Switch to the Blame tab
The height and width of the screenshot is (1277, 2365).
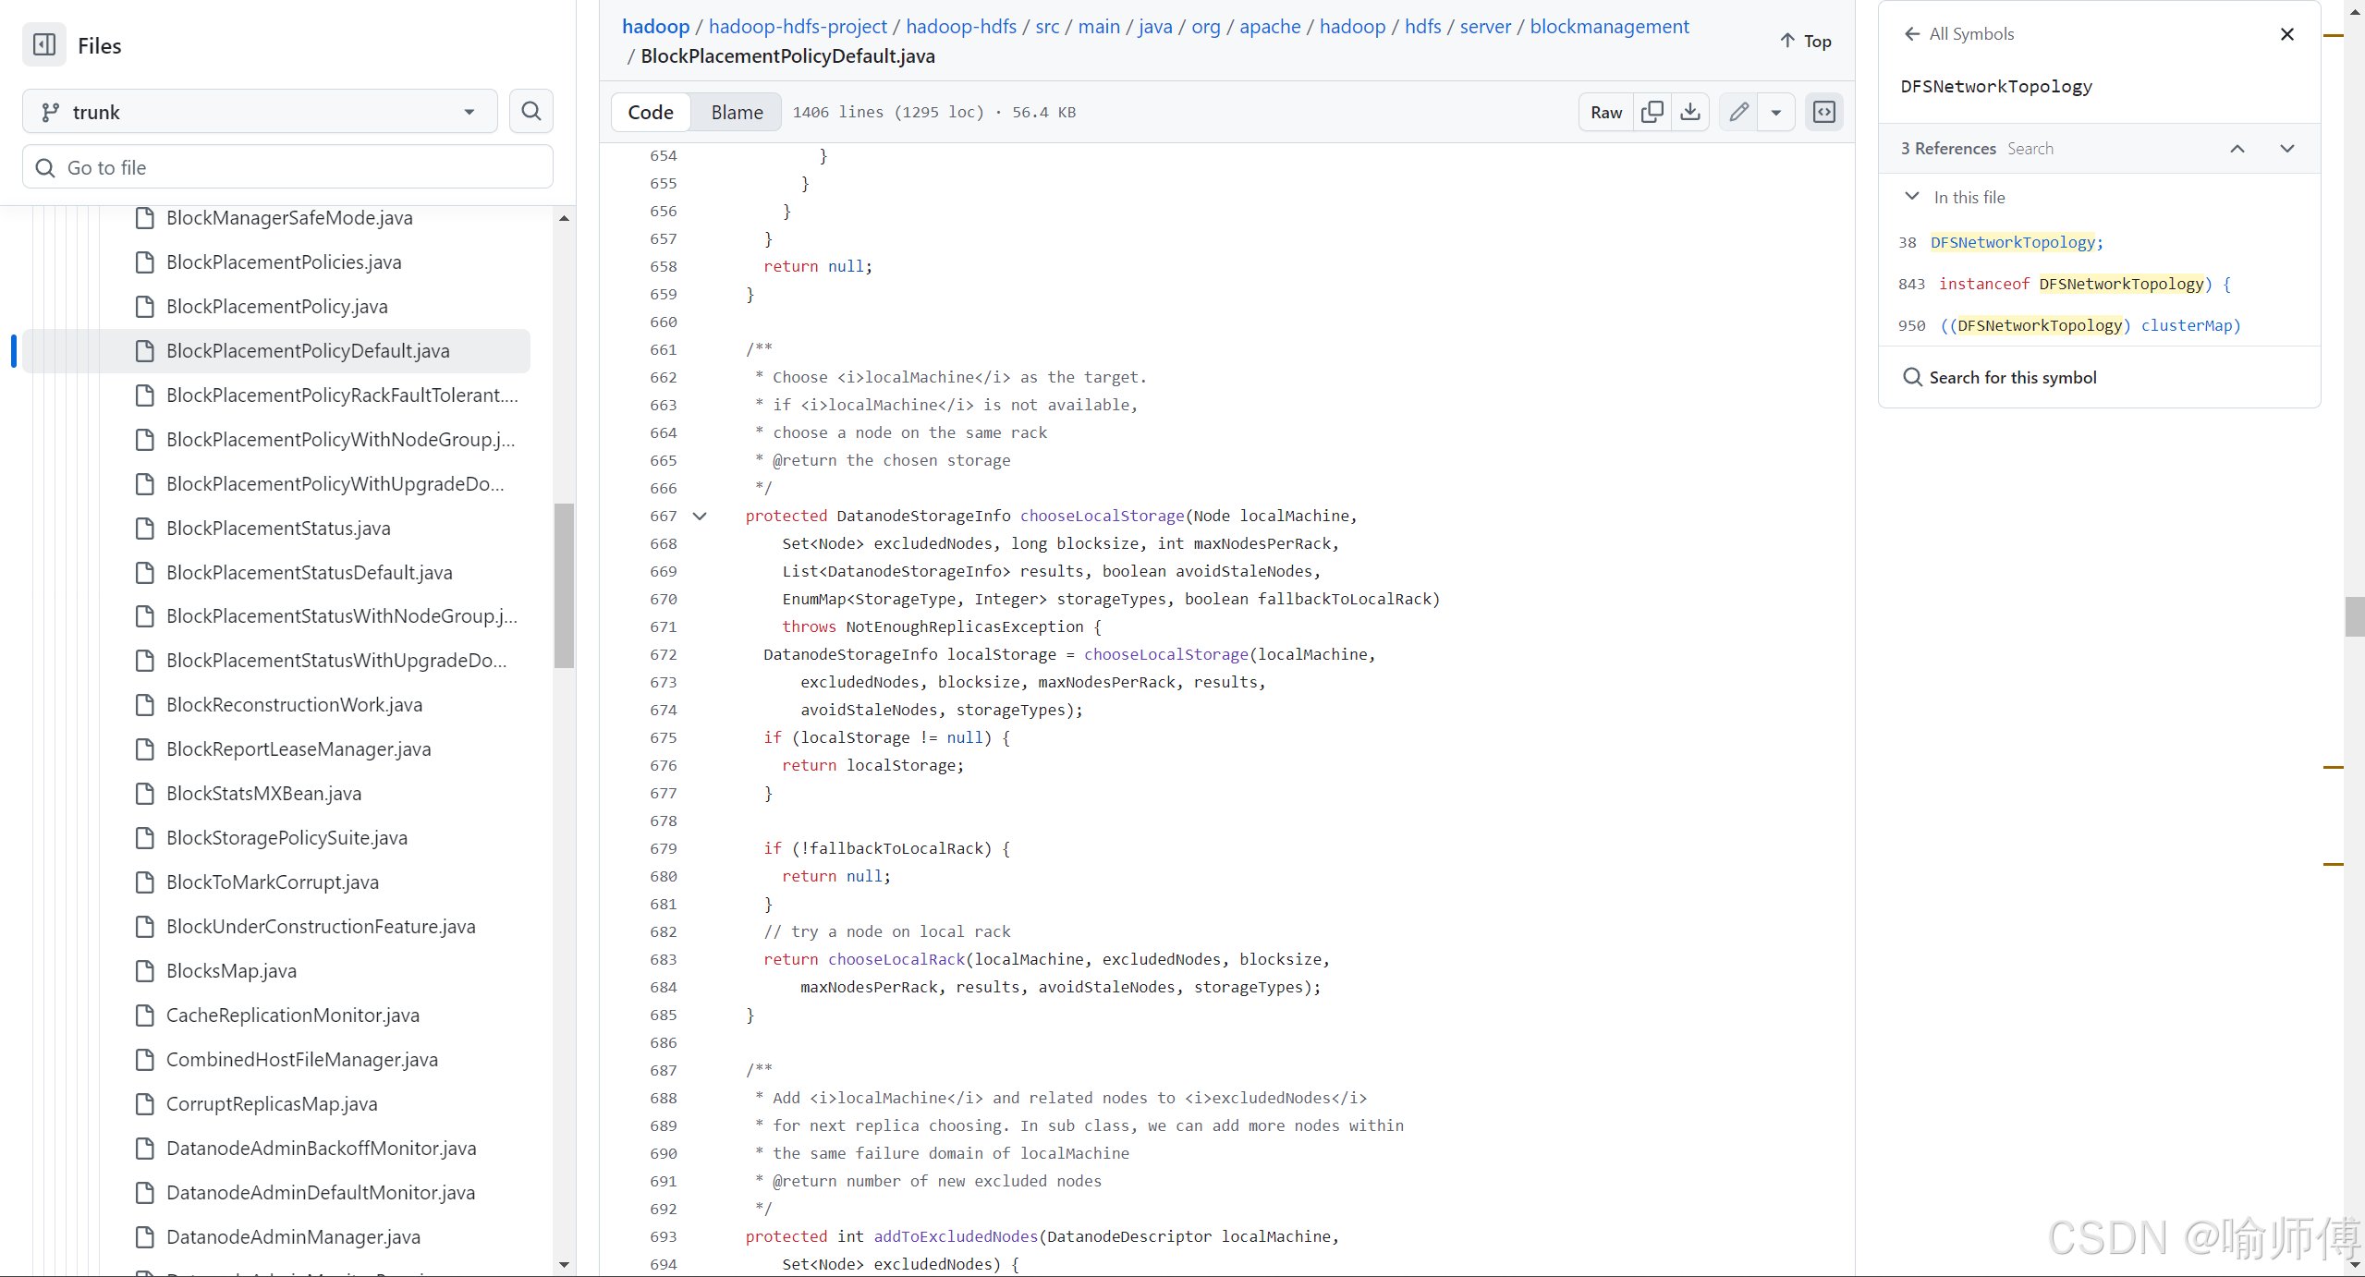pyautogui.click(x=737, y=112)
